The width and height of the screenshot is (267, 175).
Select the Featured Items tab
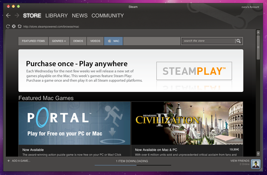click(33, 41)
